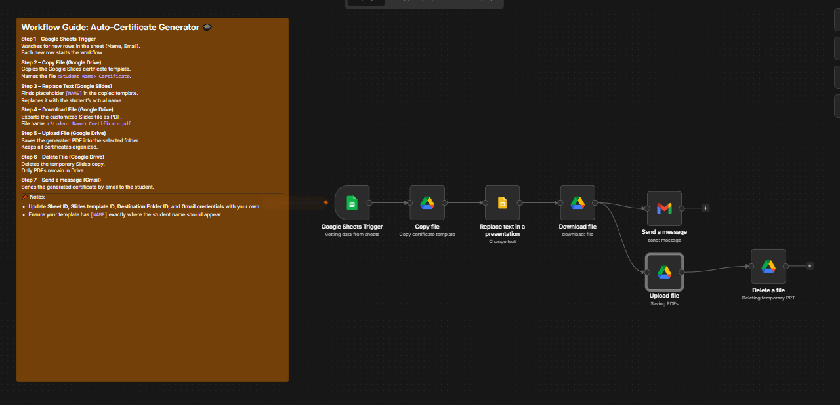Click the Google Sheets Trigger output connector
The image size is (840, 405).
369,203
